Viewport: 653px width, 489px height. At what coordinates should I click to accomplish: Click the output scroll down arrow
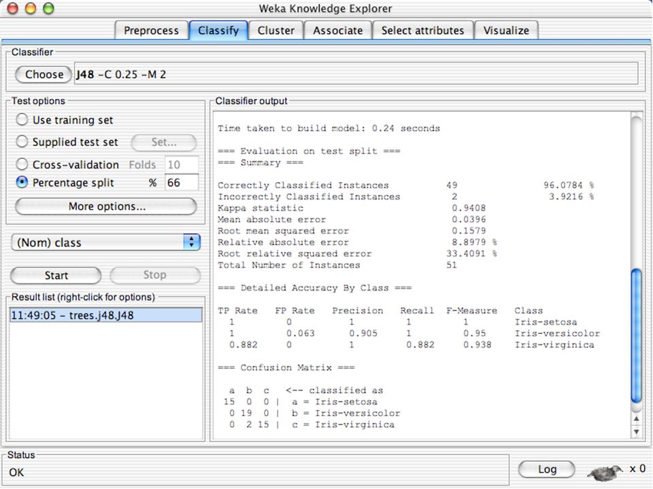point(636,432)
